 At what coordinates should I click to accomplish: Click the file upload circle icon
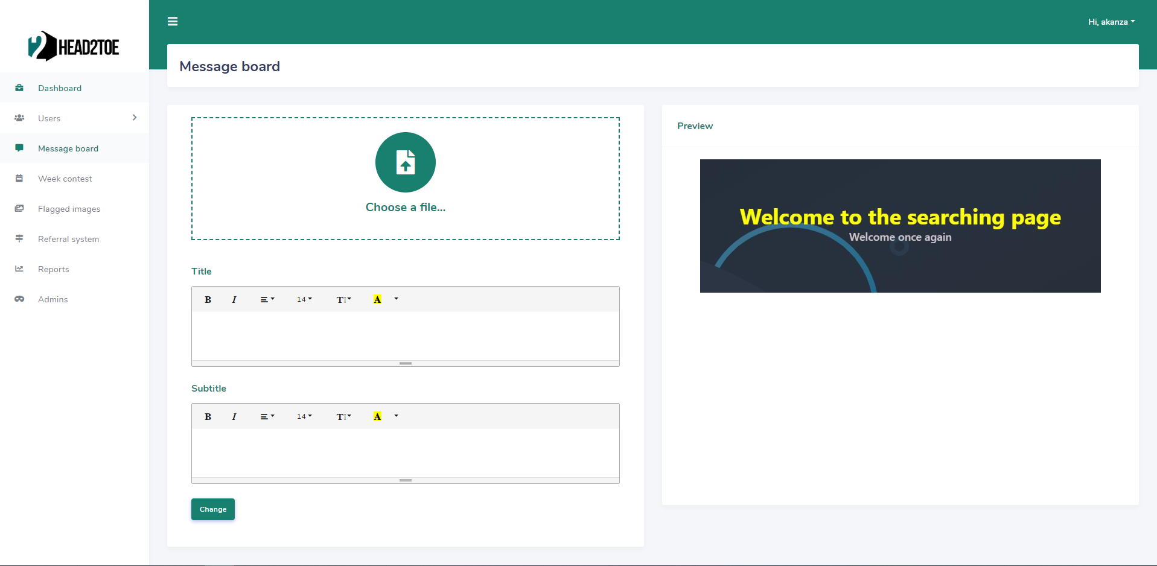pyautogui.click(x=406, y=162)
